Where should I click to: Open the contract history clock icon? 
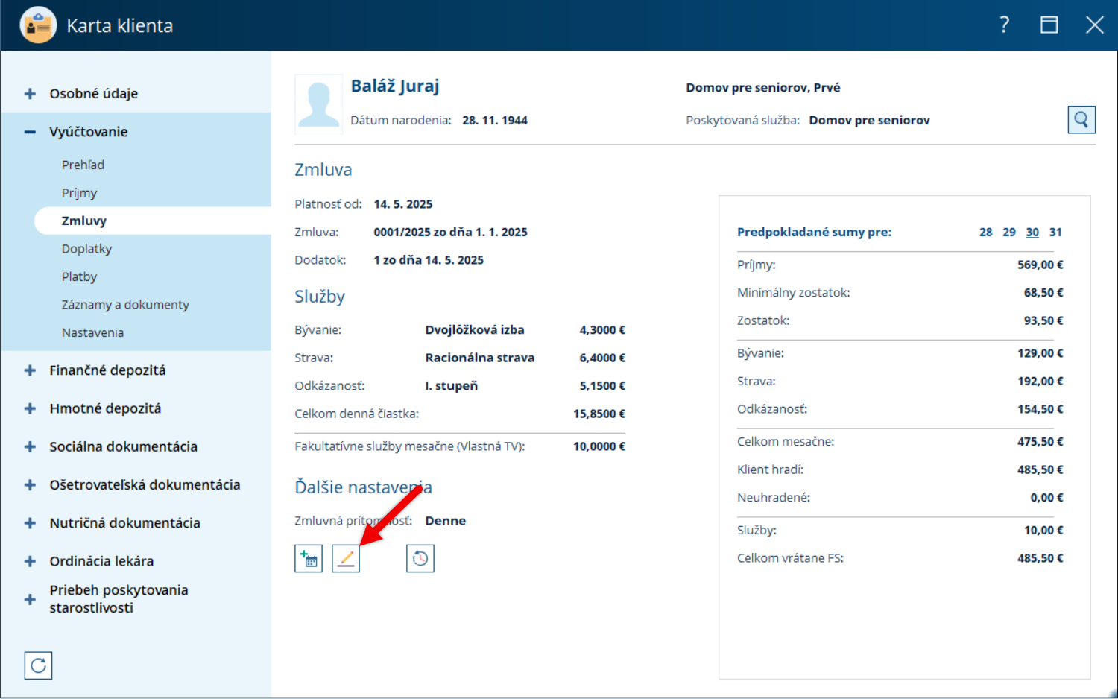click(420, 558)
